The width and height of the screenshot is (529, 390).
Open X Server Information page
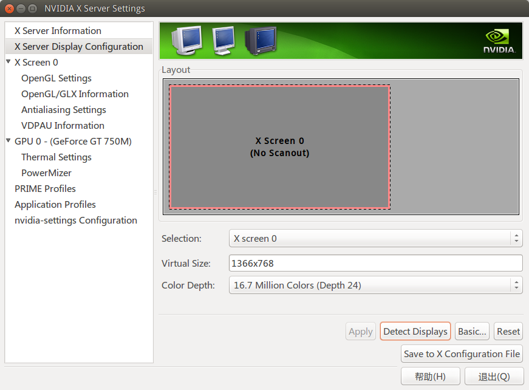(x=79, y=31)
